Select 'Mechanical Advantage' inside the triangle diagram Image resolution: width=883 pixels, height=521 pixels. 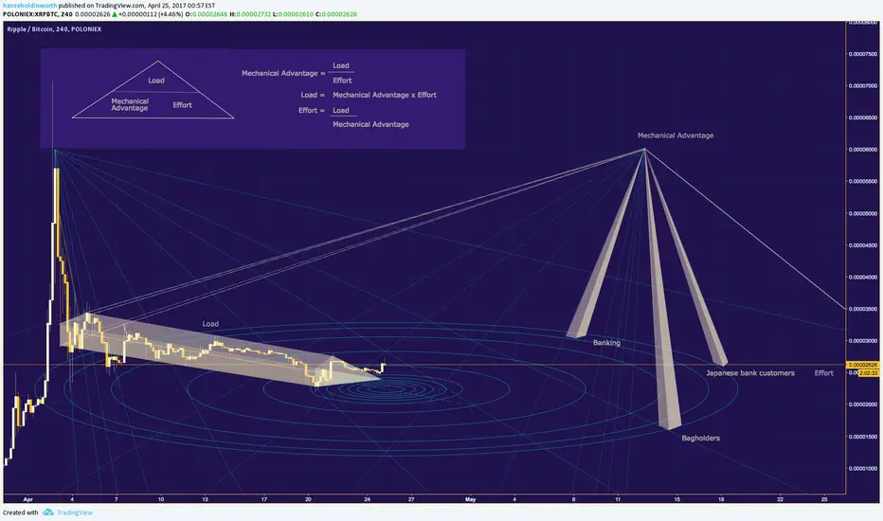pos(130,105)
